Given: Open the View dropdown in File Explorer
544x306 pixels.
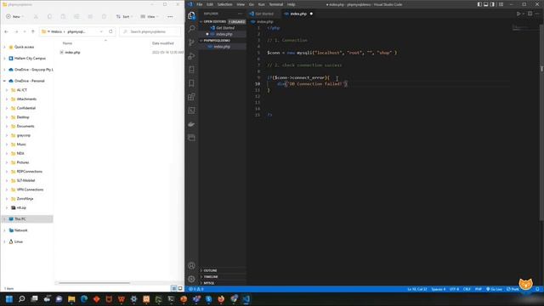Looking at the screenshot, I should click(150, 17).
